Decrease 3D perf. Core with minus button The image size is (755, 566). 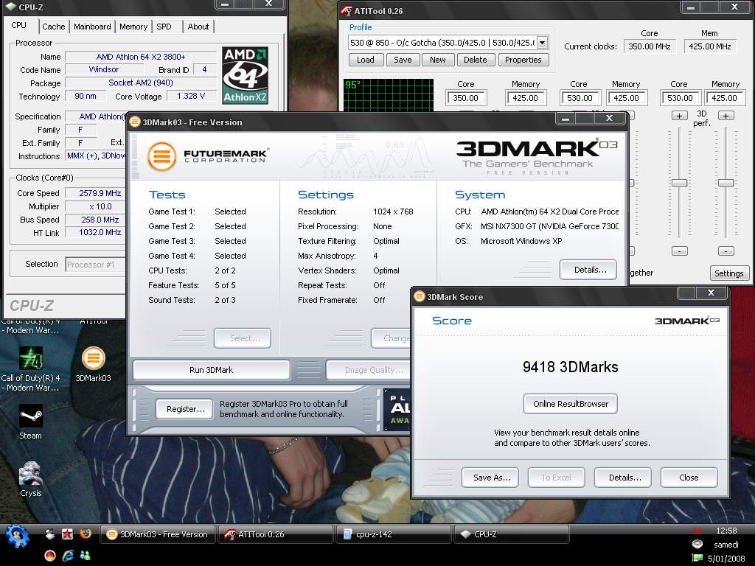pos(679,251)
